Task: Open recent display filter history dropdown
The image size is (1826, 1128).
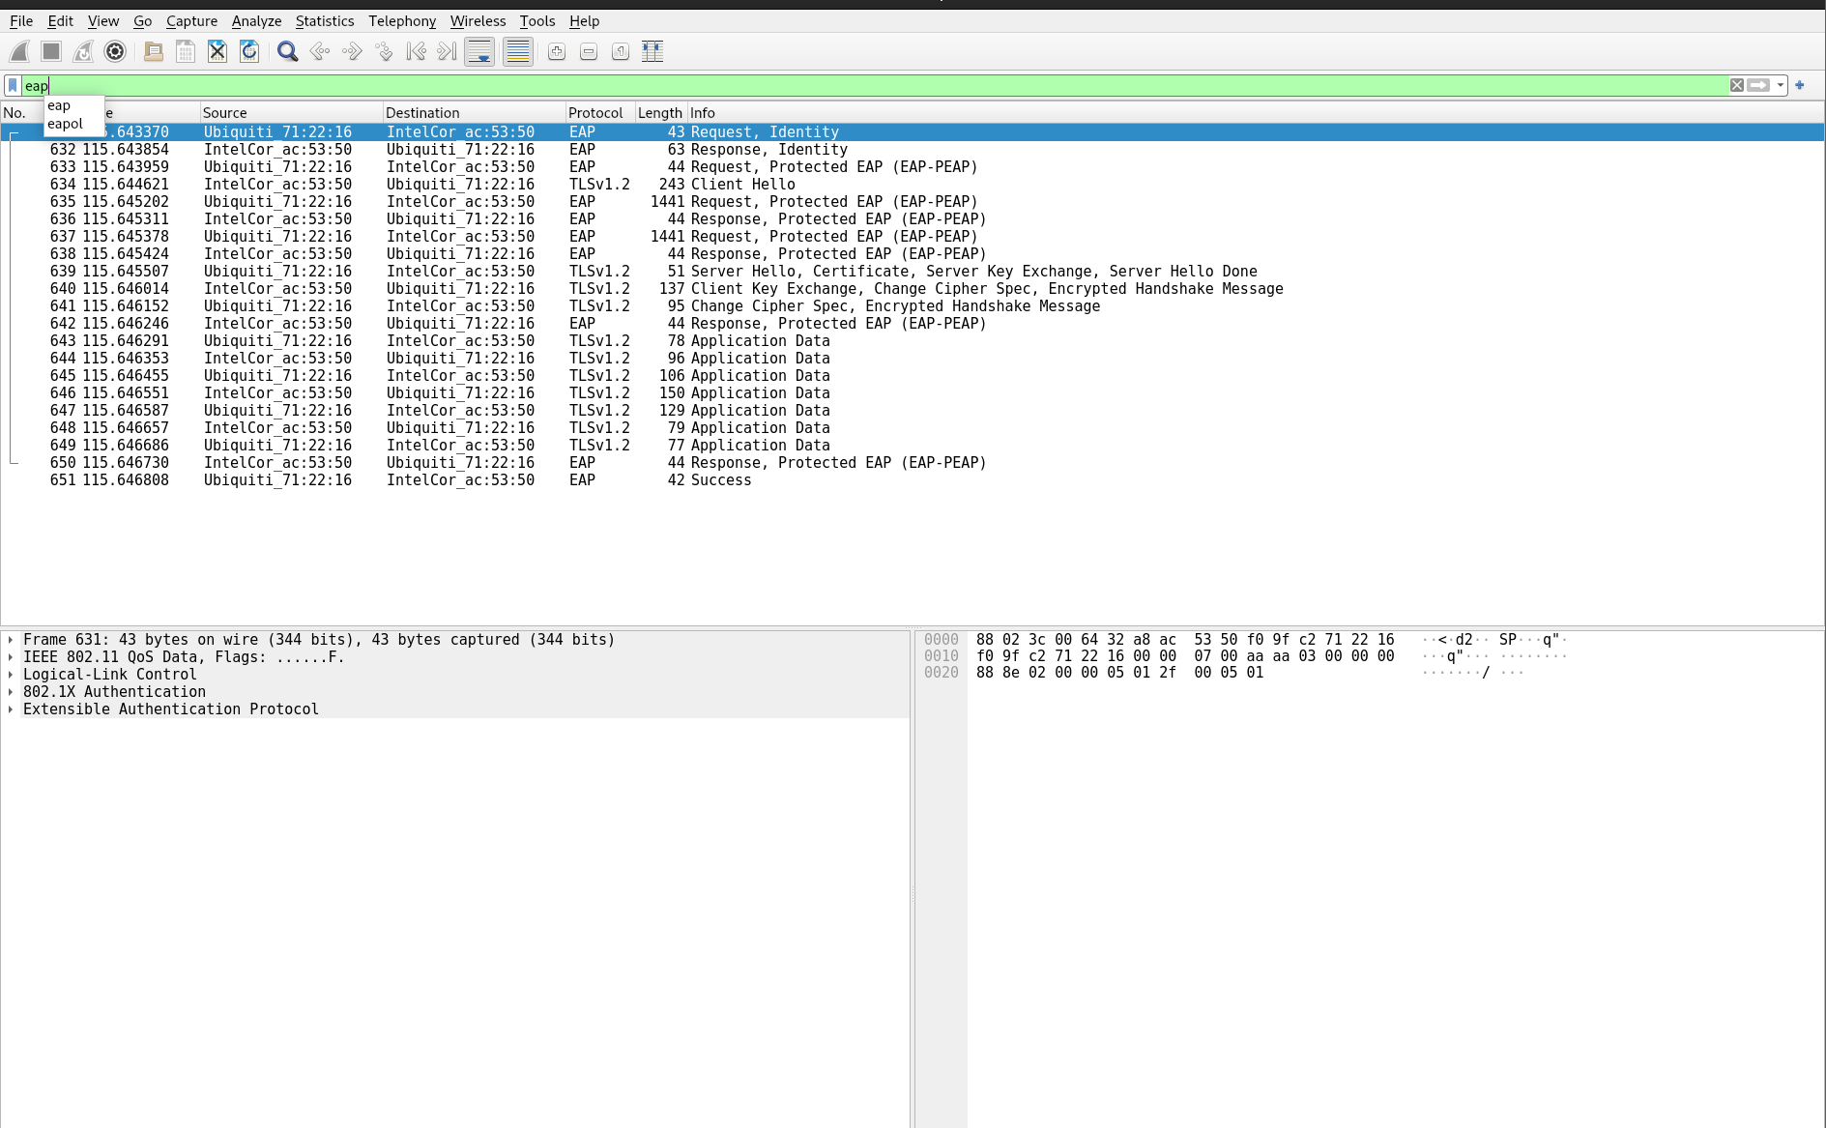Action: click(x=1781, y=86)
